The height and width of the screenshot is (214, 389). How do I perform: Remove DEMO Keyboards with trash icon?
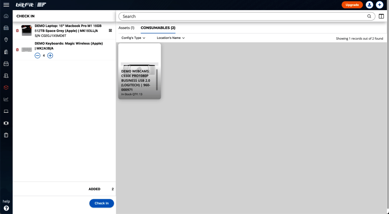pos(17,49)
